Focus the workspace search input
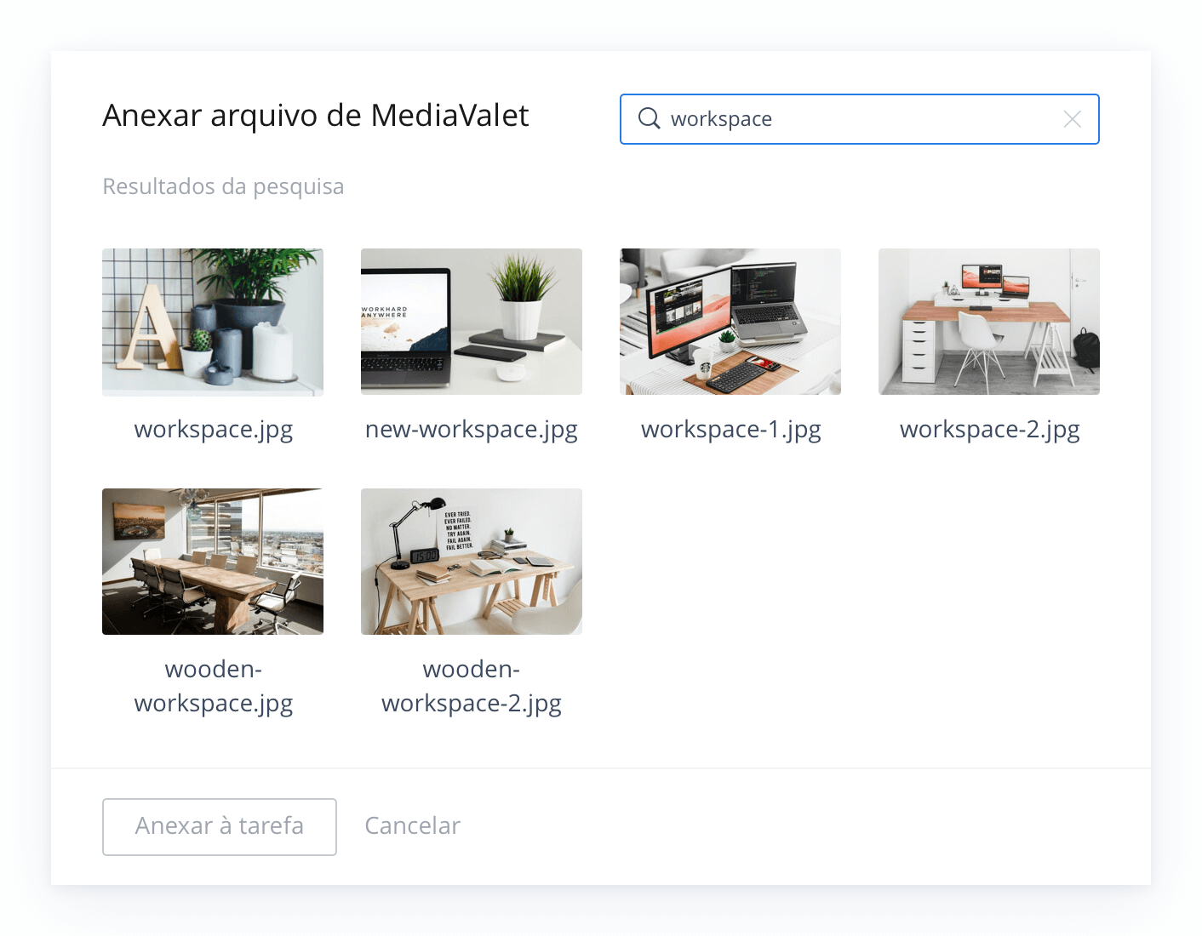The width and height of the screenshot is (1202, 936). tap(859, 119)
